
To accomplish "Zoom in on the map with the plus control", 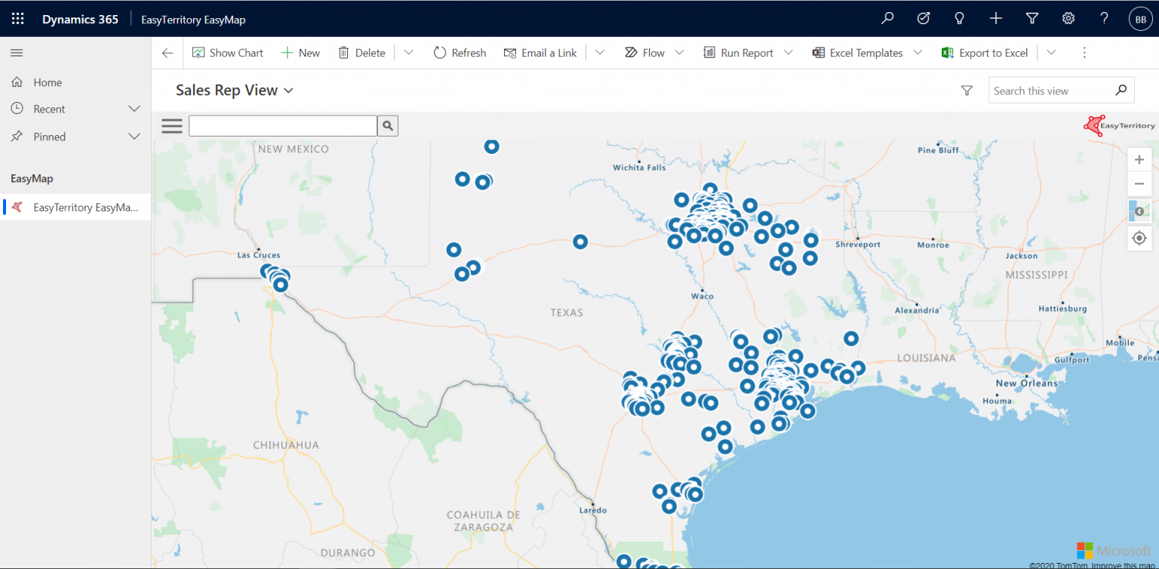I will 1139,159.
